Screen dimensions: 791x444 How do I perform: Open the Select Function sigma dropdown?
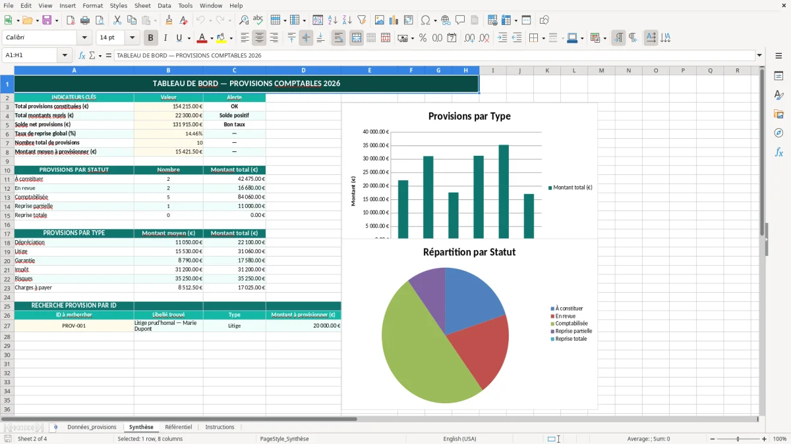pyautogui.click(x=100, y=56)
